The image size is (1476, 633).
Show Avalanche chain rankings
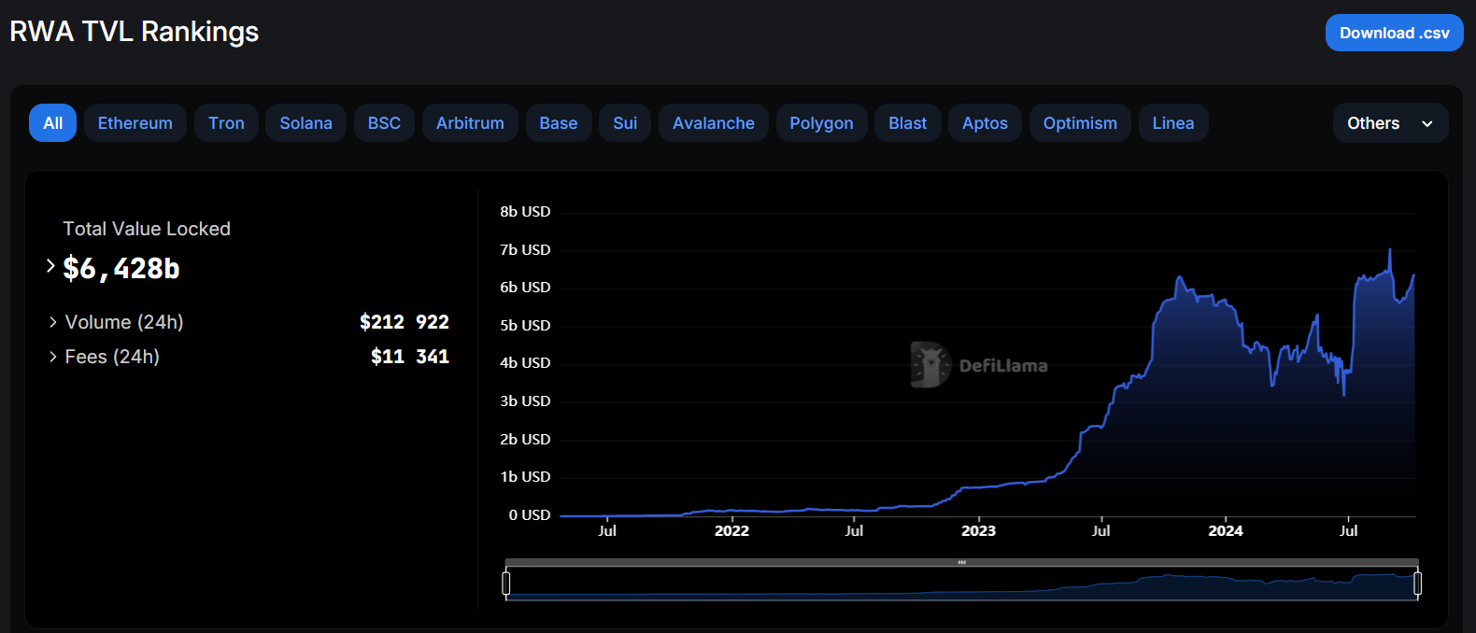click(x=713, y=123)
